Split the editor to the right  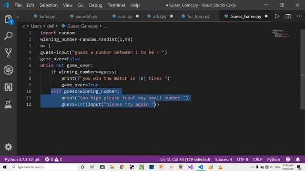288,16
